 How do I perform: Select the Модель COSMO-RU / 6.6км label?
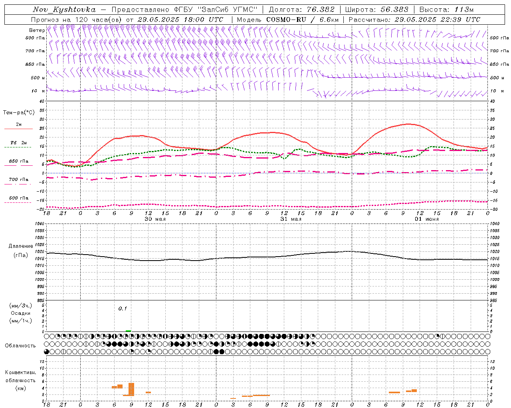pos(288,20)
